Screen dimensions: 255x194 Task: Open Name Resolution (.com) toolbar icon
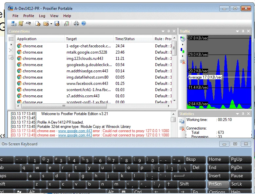[x=28, y=23]
